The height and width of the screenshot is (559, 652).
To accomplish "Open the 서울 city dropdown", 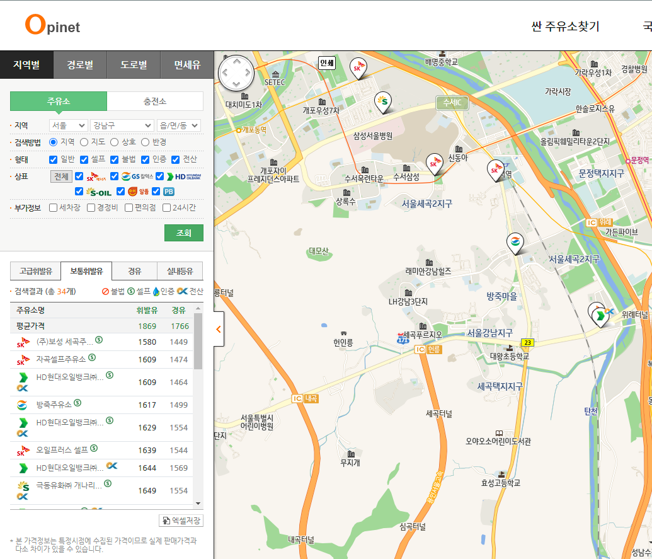I will pos(68,125).
